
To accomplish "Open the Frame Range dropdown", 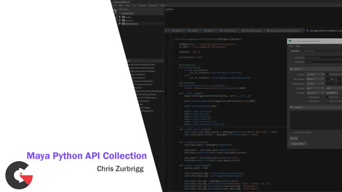I will pyautogui.click(x=315, y=84).
